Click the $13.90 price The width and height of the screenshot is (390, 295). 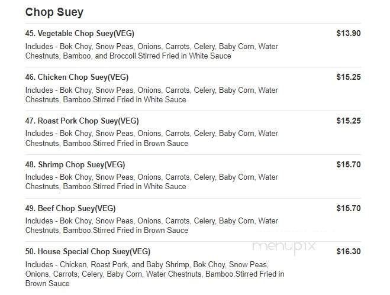pos(349,33)
